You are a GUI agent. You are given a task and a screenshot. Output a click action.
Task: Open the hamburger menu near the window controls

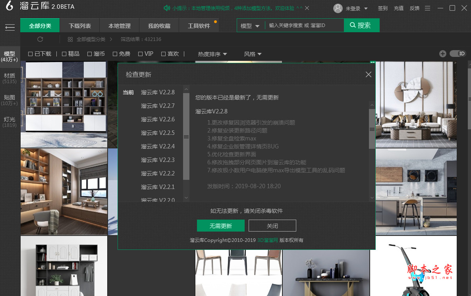427,8
